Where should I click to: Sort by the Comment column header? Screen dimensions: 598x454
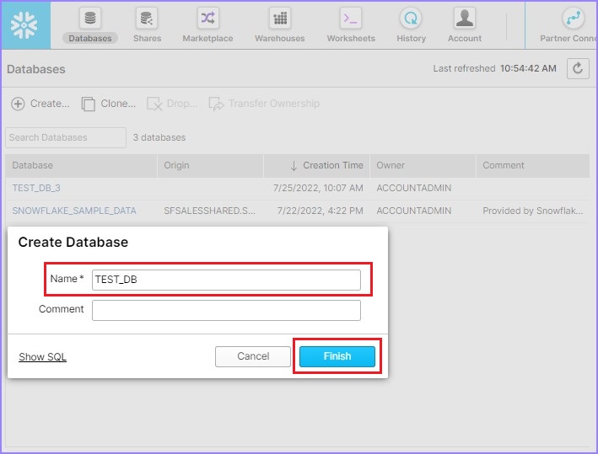pyautogui.click(x=533, y=166)
